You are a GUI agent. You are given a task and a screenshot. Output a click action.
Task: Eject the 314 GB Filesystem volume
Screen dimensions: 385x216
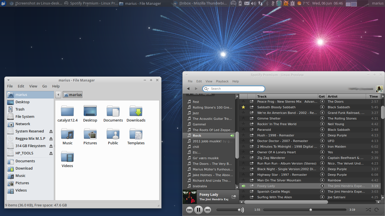pyautogui.click(x=51, y=146)
